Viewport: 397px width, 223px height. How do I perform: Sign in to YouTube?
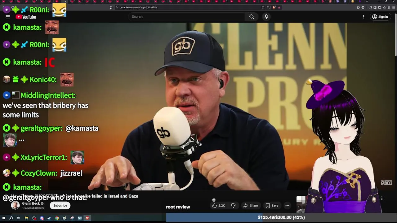380,17
